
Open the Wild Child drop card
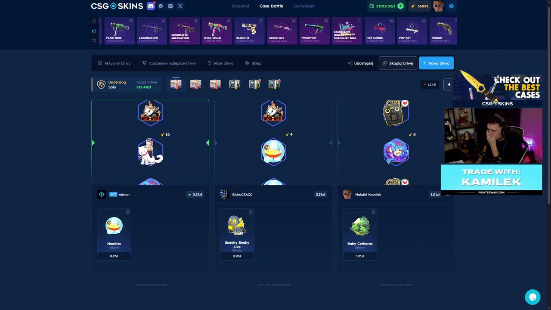pyautogui.click(x=217, y=31)
